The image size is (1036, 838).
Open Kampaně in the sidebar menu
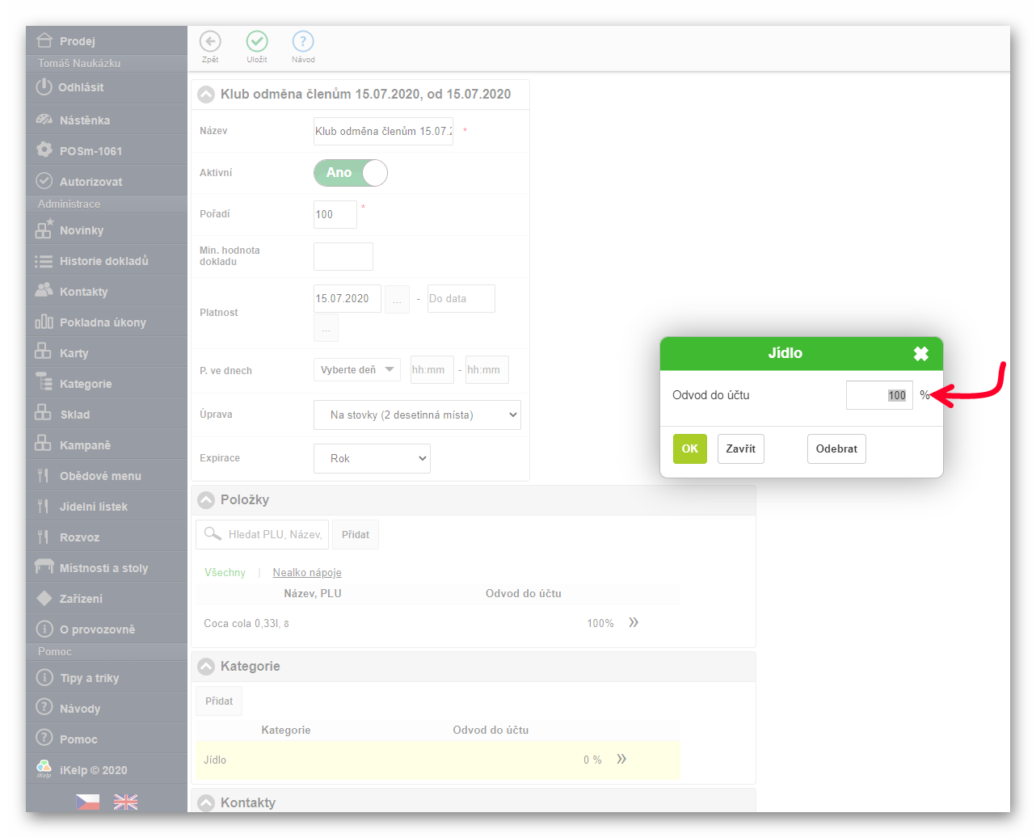click(85, 445)
